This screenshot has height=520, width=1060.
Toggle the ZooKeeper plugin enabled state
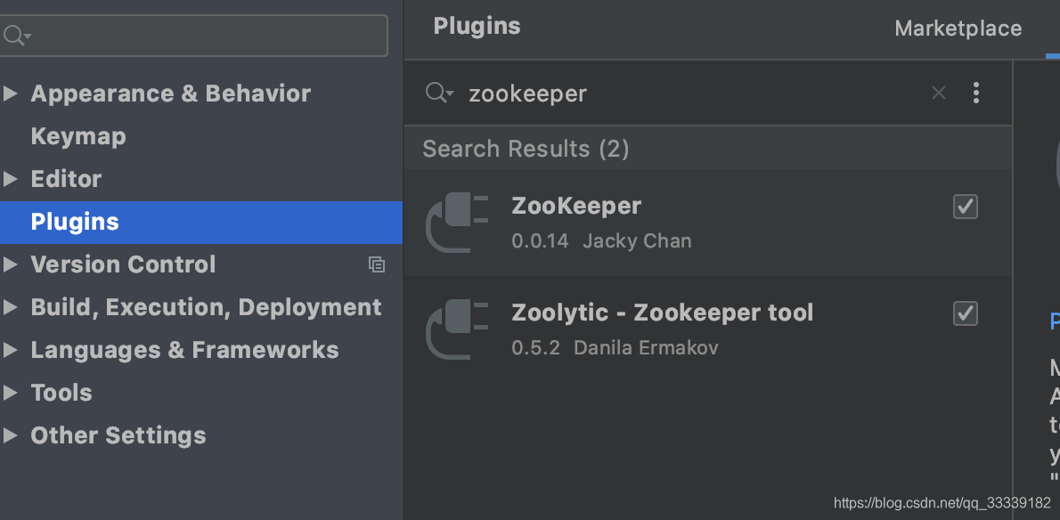(x=965, y=206)
